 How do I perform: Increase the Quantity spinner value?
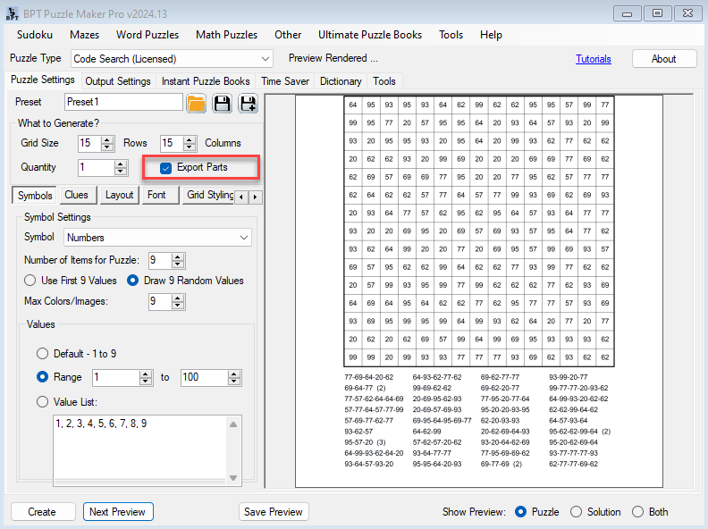pos(121,164)
